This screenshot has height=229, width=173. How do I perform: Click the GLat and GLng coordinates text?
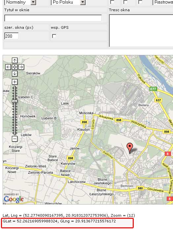click(x=59, y=221)
